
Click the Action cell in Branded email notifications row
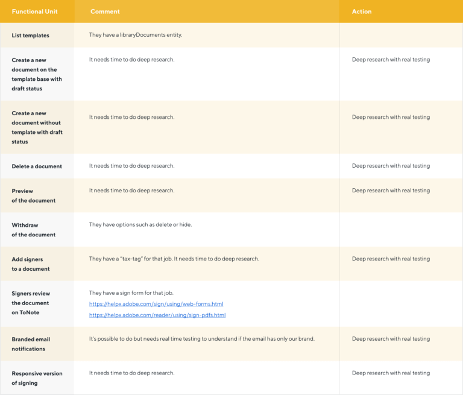[391, 339]
